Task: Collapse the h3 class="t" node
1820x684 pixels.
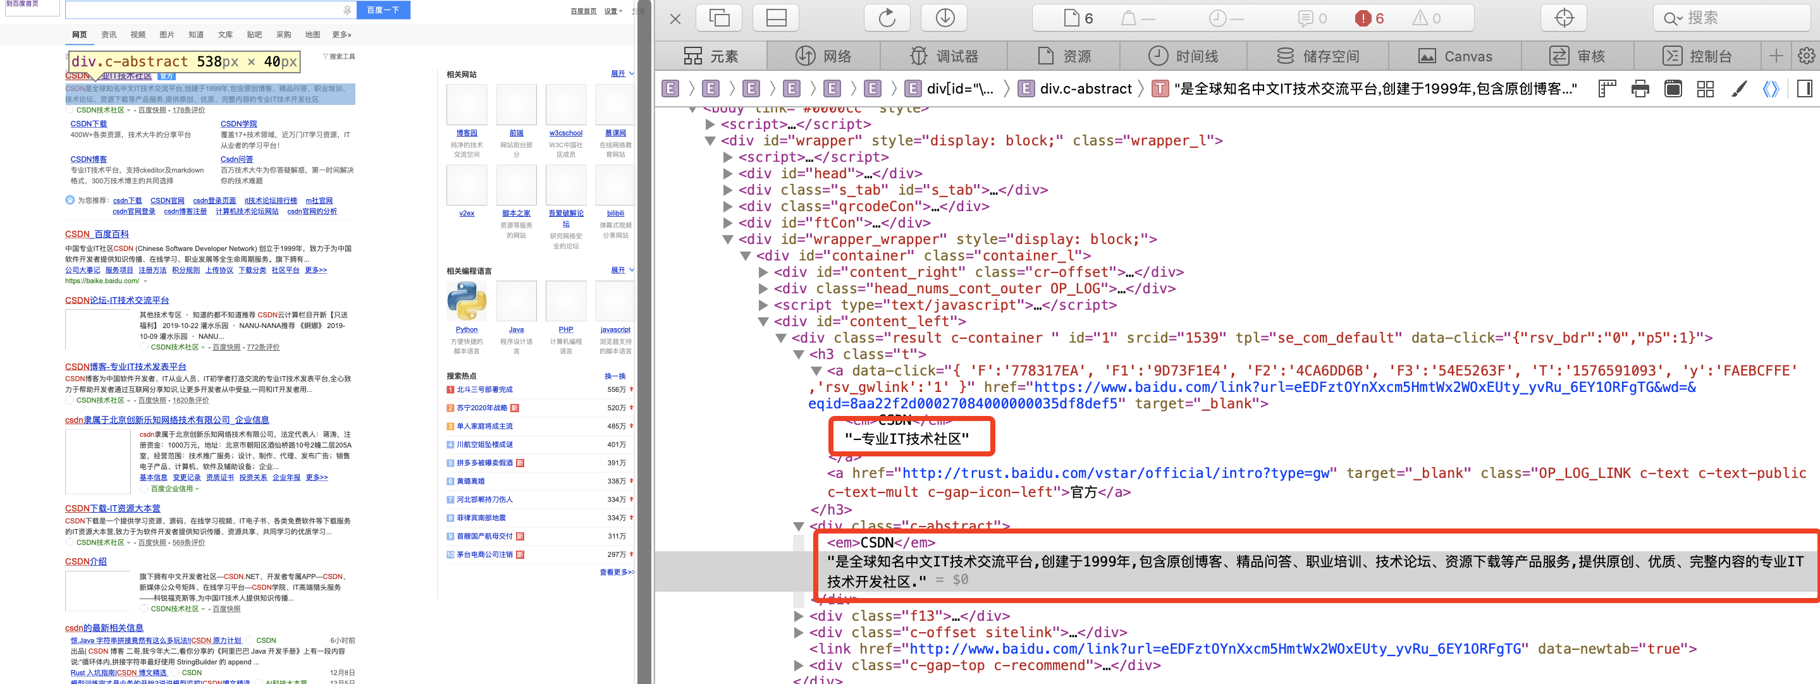Action: pyautogui.click(x=798, y=354)
